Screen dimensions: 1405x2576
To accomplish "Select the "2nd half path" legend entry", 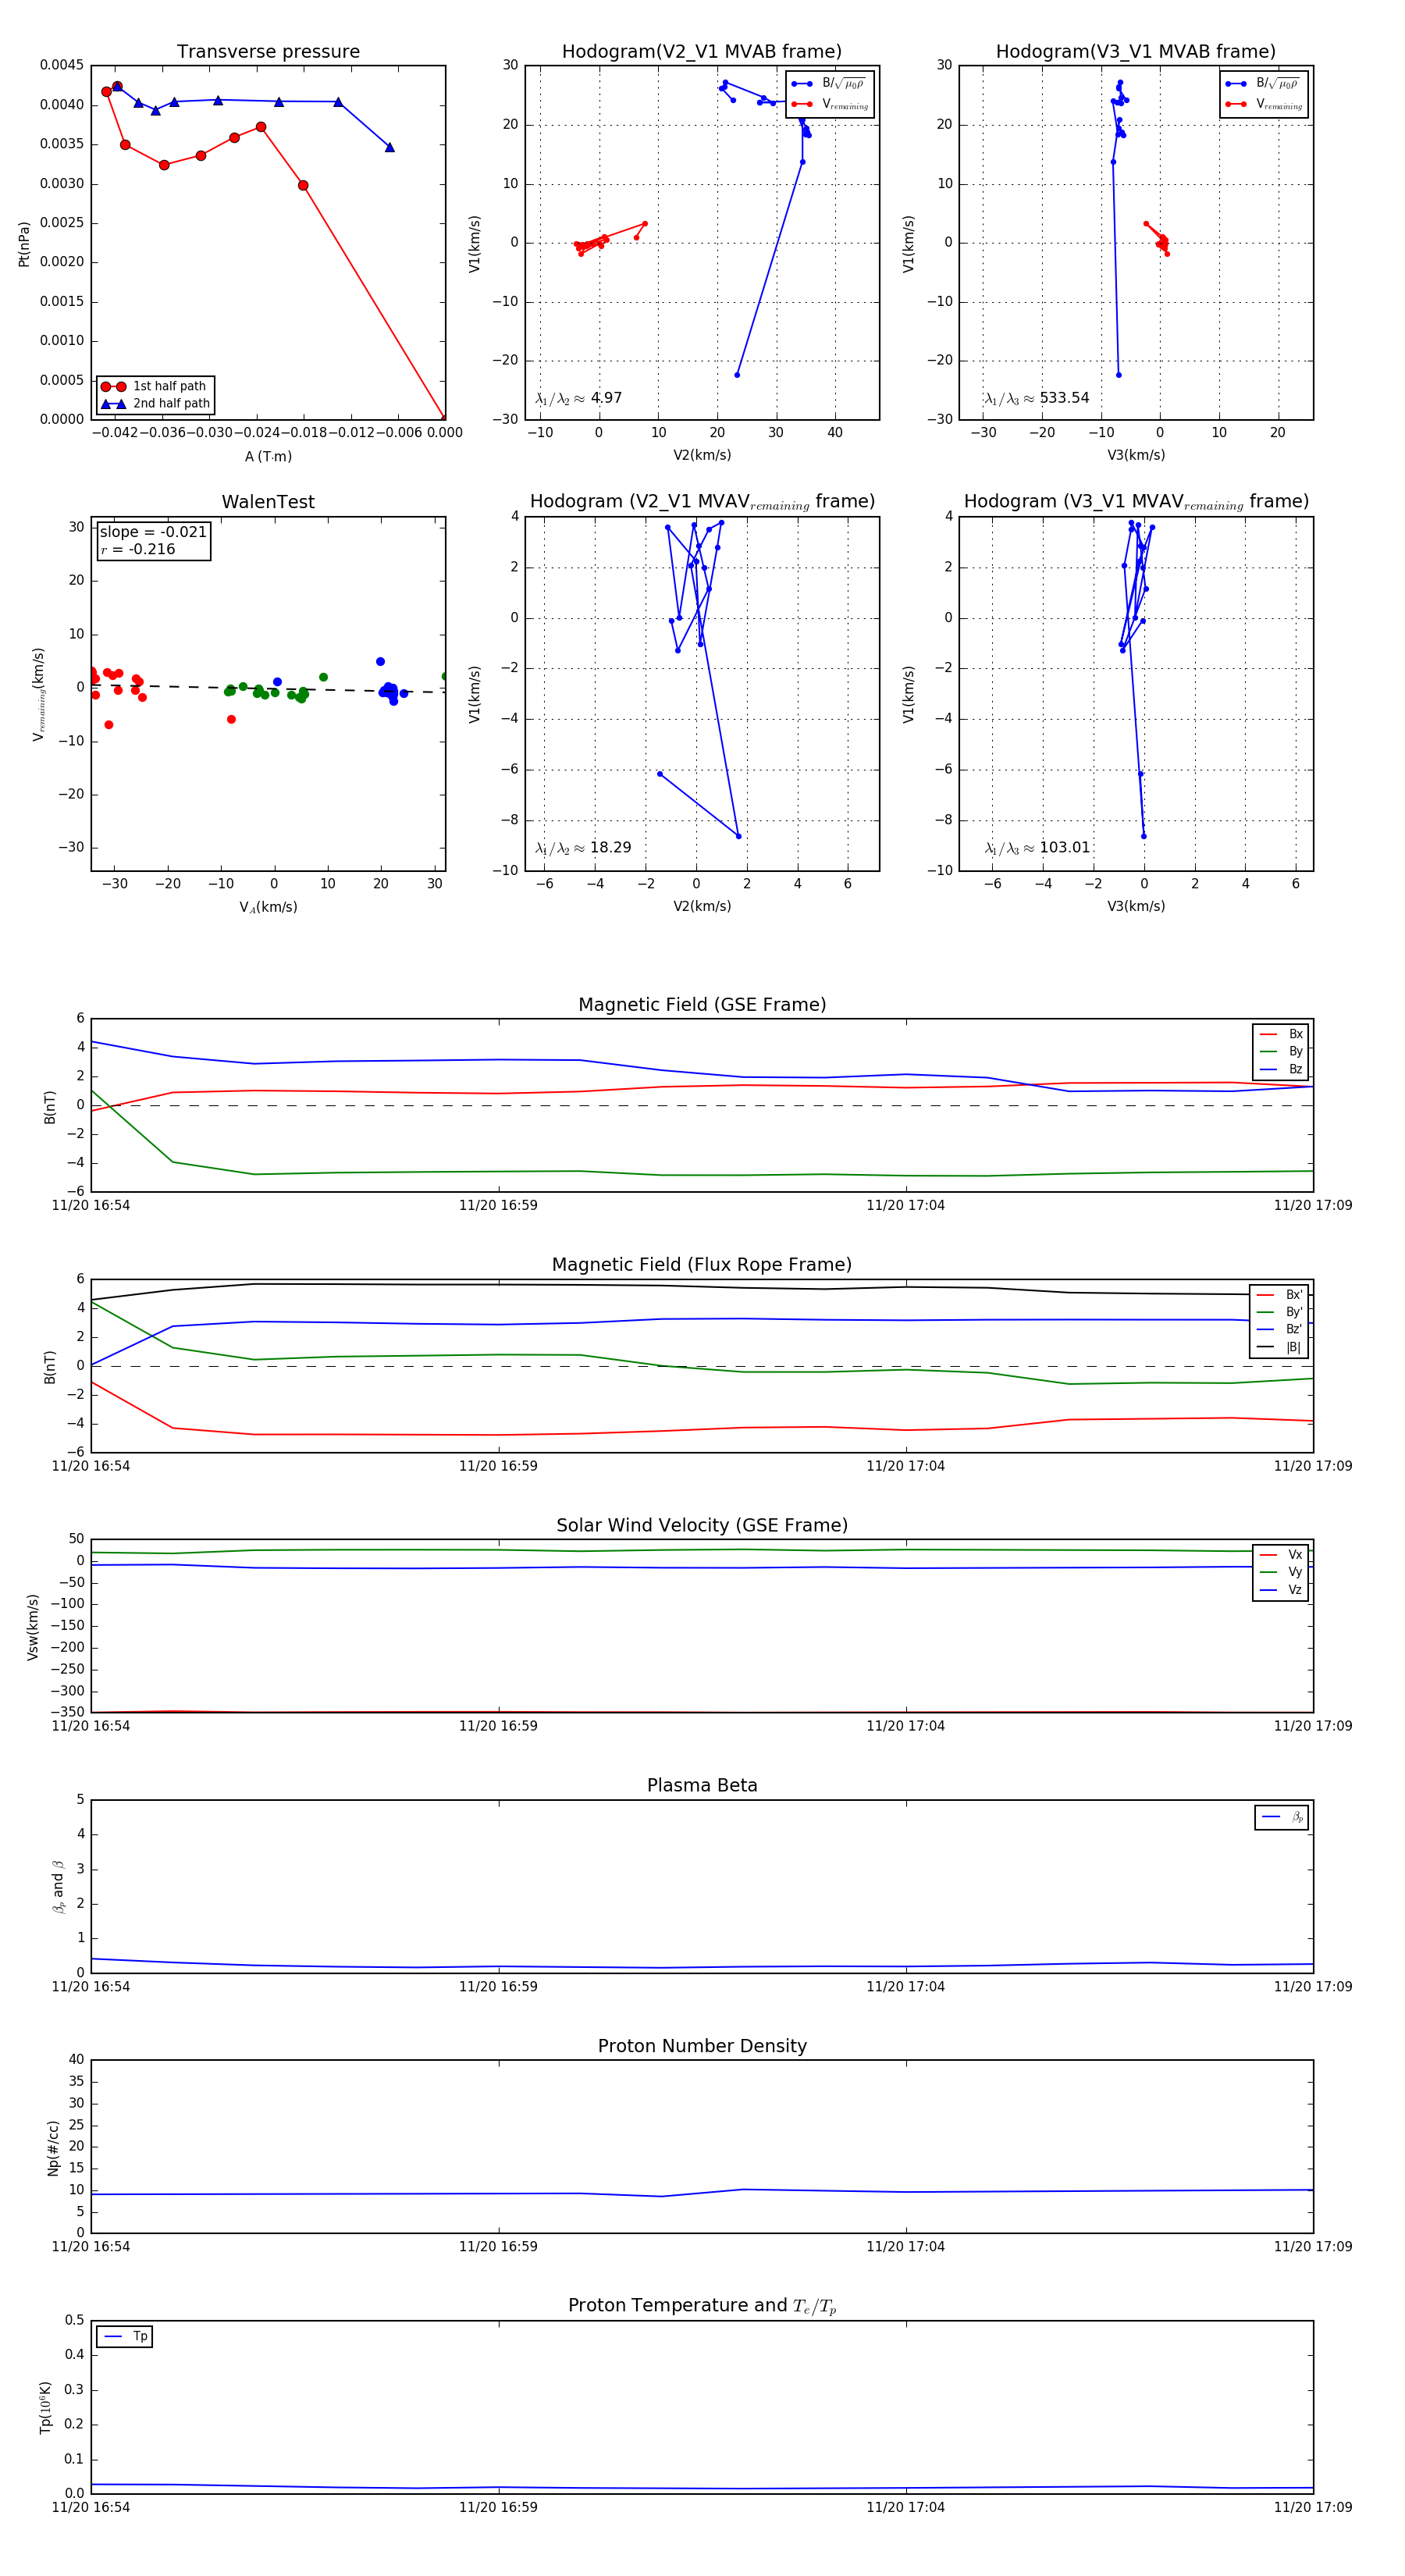I will pos(155,404).
